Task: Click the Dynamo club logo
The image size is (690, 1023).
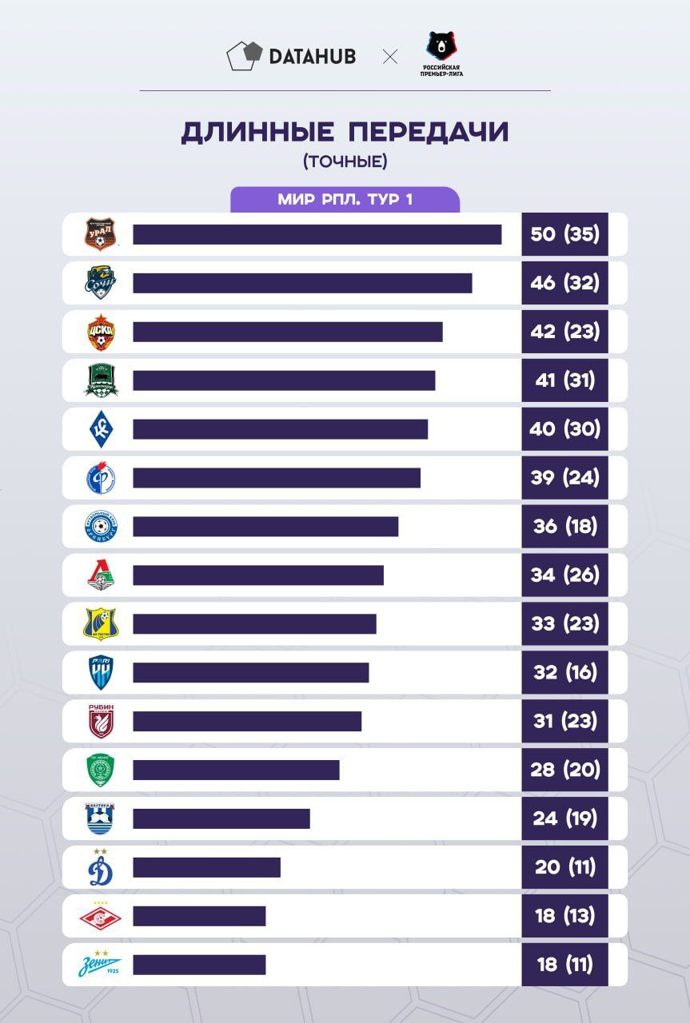Action: tap(101, 867)
